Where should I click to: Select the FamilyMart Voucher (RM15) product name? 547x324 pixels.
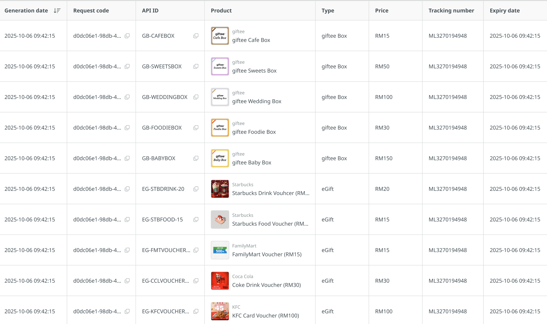[x=267, y=254]
